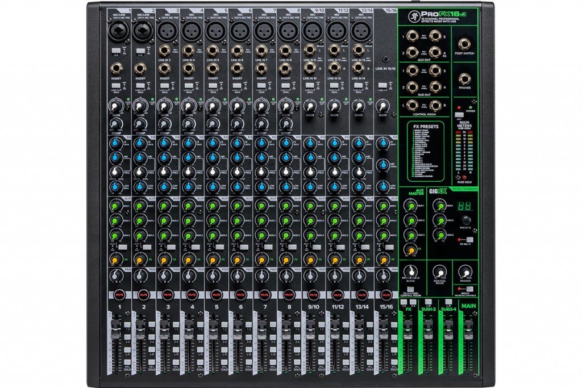Click the two-digit FX preset display
The height and width of the screenshot is (388, 582).
(x=464, y=206)
